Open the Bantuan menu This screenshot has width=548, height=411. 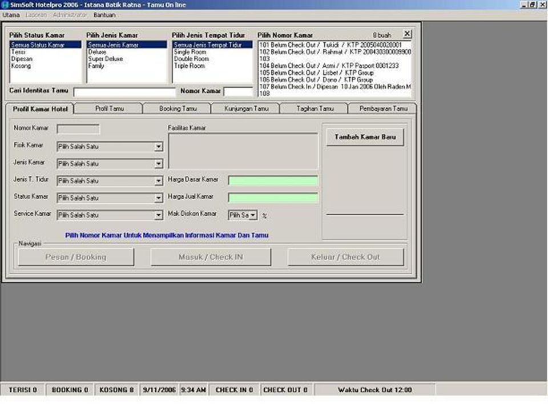104,15
